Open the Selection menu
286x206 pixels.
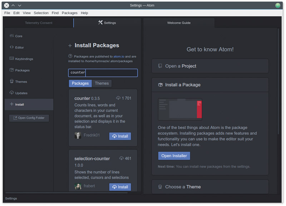[x=41, y=13]
